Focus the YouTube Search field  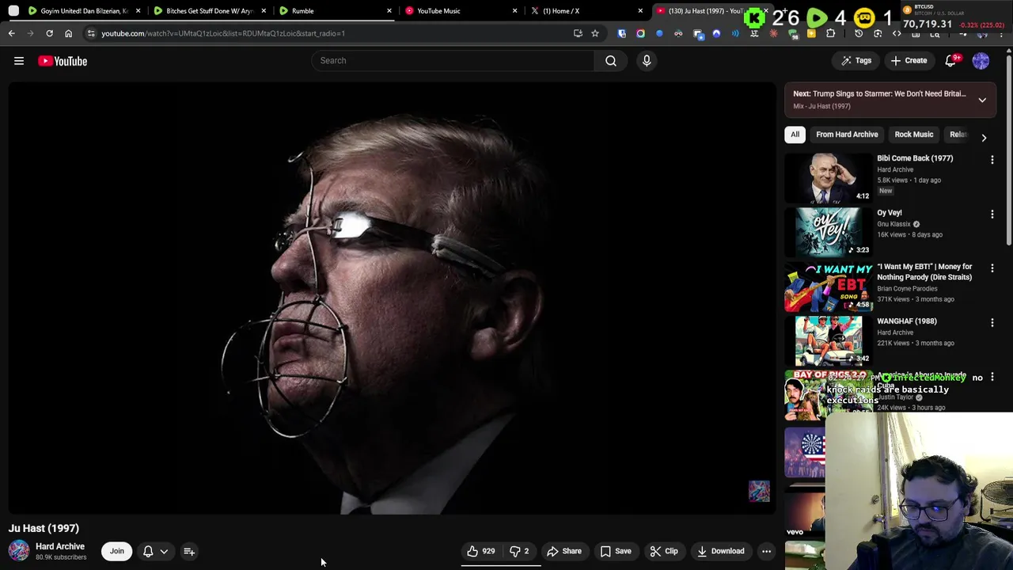pyautogui.click(x=453, y=60)
